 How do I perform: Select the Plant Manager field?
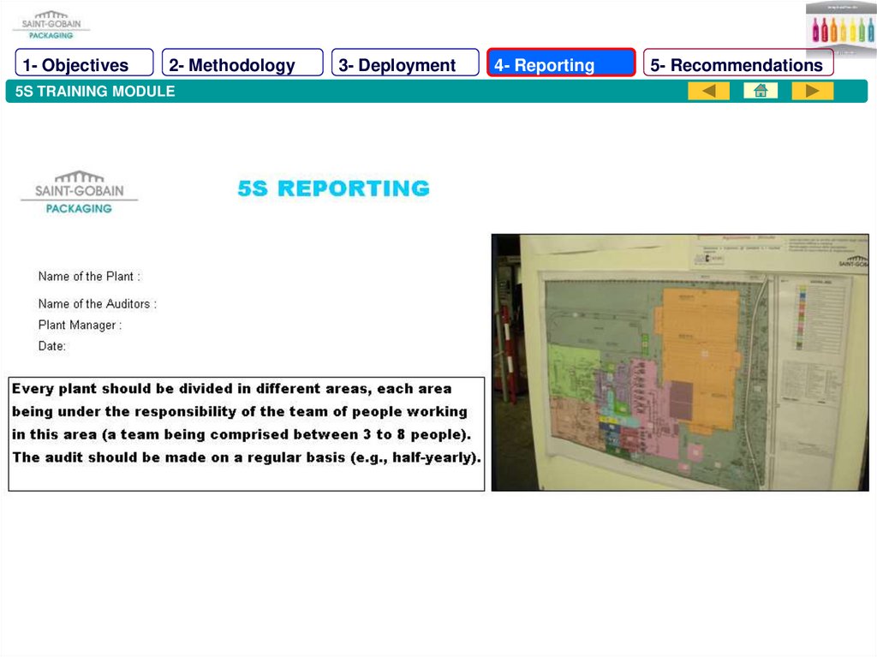pos(80,326)
